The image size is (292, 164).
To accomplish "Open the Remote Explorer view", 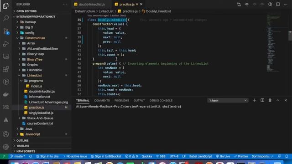I will (x=6, y=56).
